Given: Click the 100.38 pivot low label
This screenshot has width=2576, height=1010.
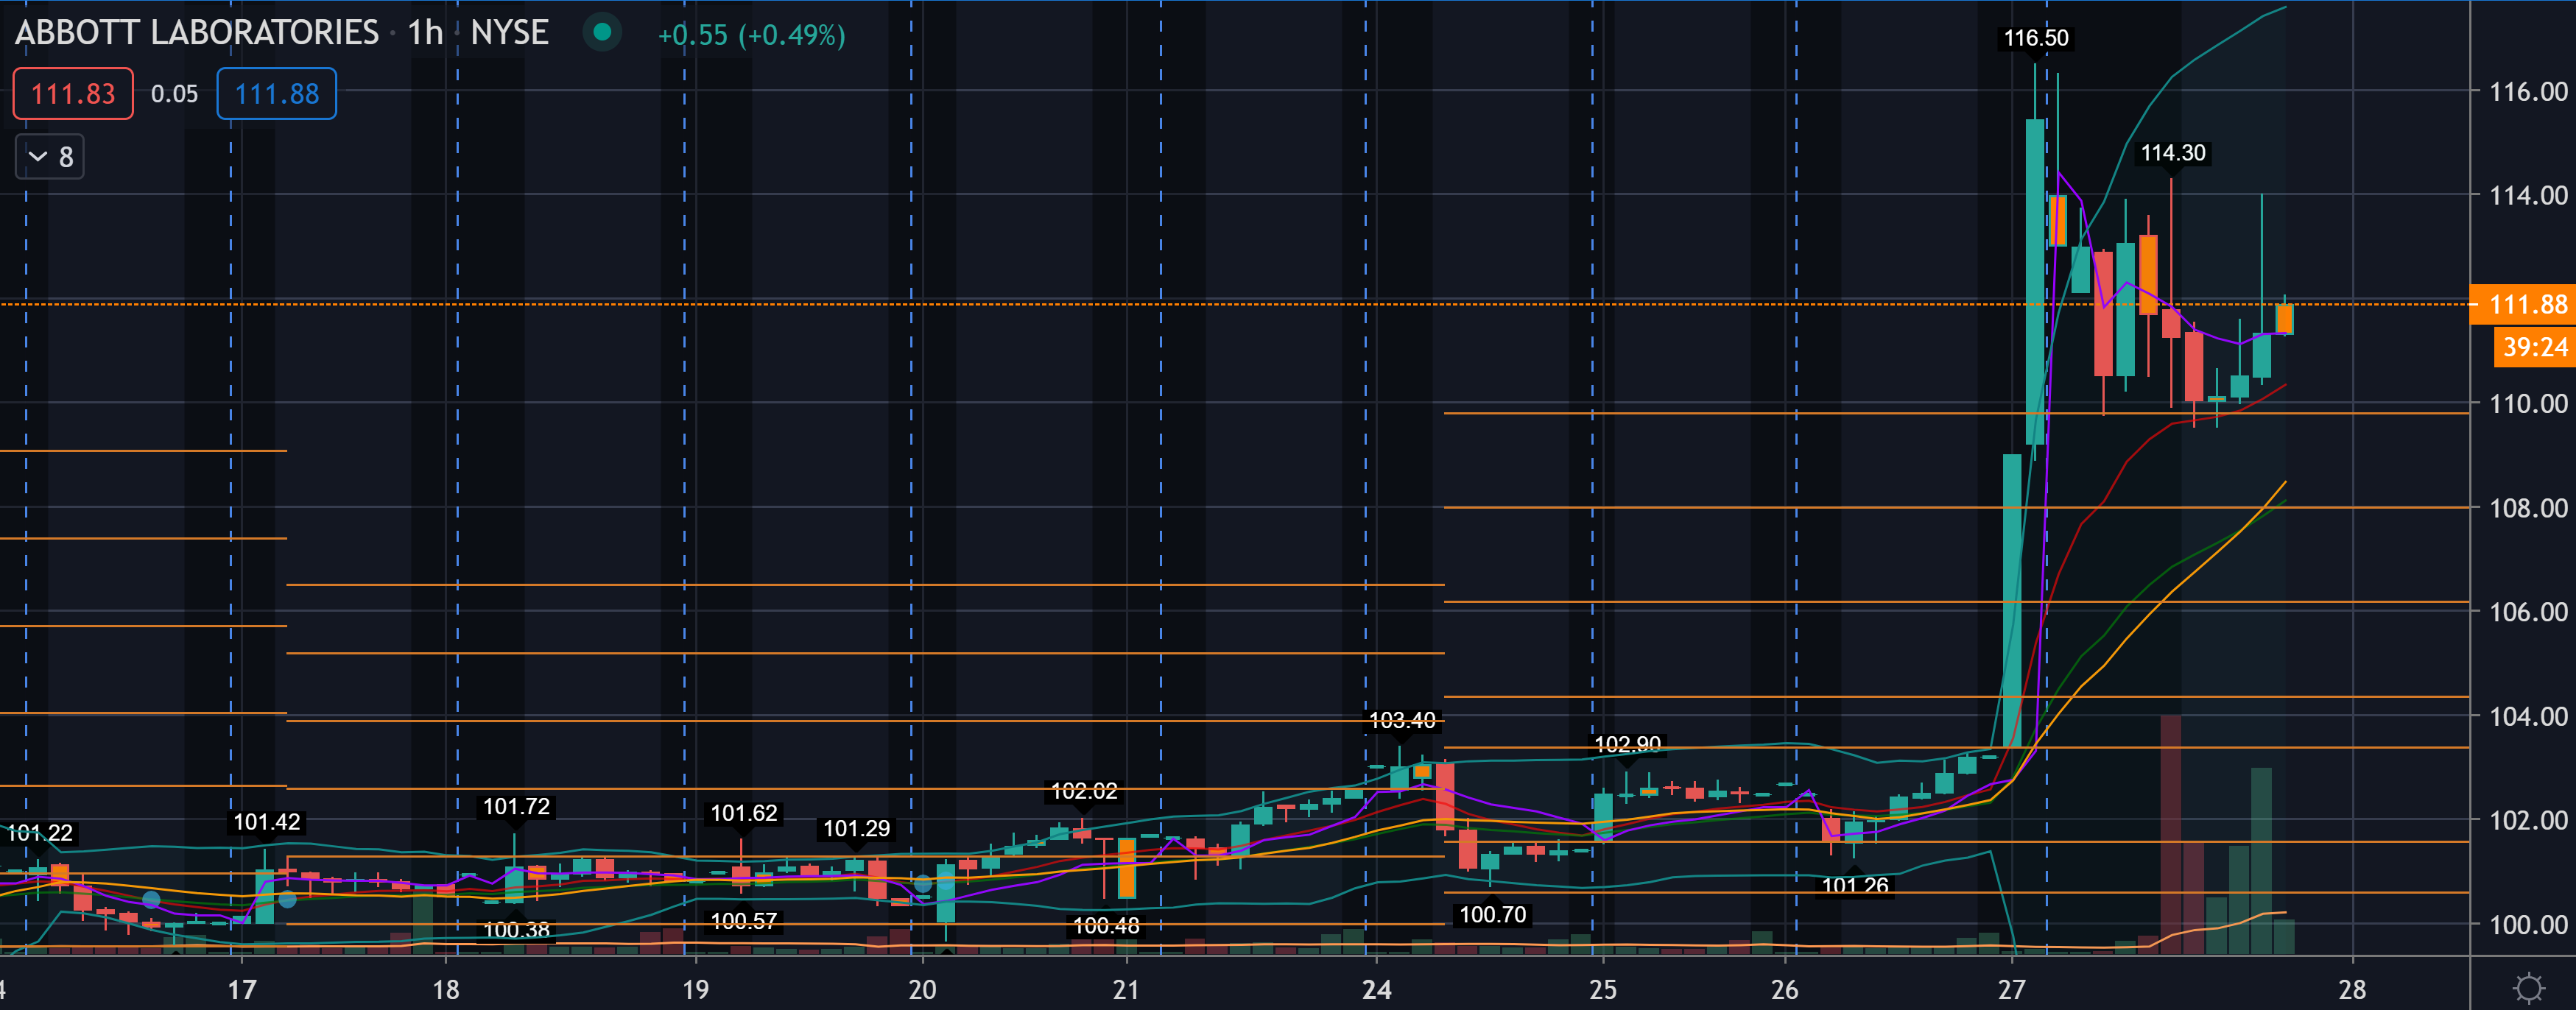Looking at the screenshot, I should coord(517,930).
